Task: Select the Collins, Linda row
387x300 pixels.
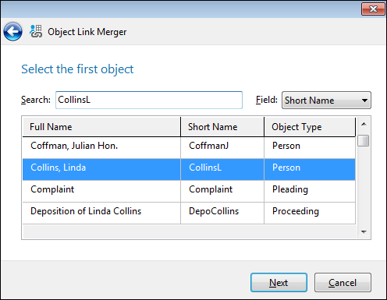Action: pyautogui.click(x=189, y=169)
